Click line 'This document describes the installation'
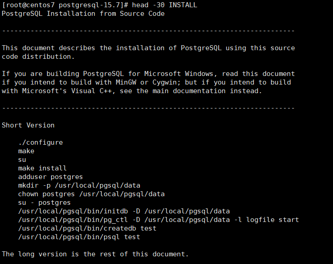Screen dimensions: 333x264 coord(148,48)
